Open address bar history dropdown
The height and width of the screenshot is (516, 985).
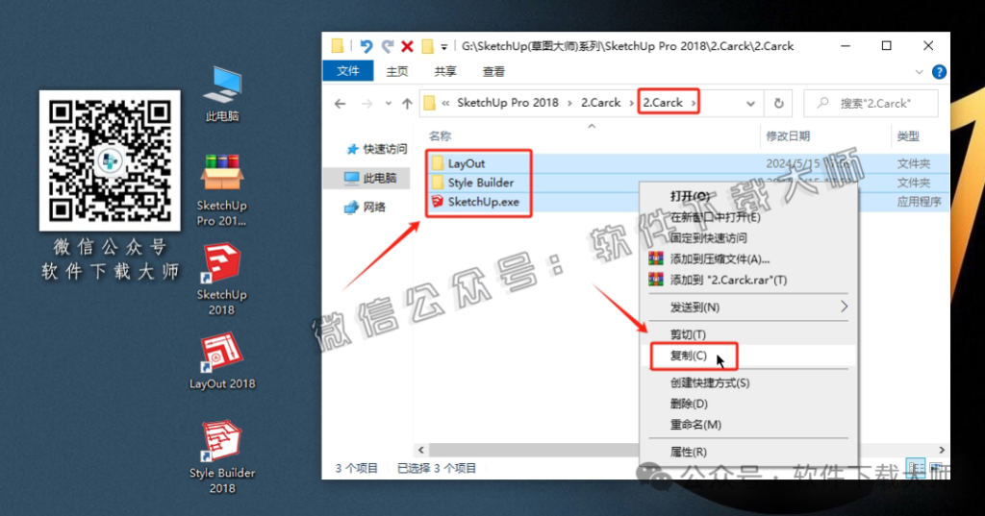tap(750, 104)
